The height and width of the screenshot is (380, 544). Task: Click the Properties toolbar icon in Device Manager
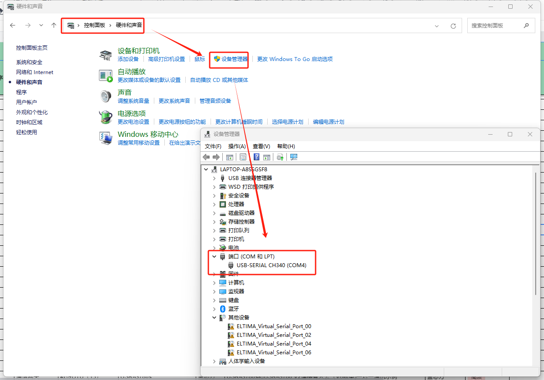click(x=243, y=157)
